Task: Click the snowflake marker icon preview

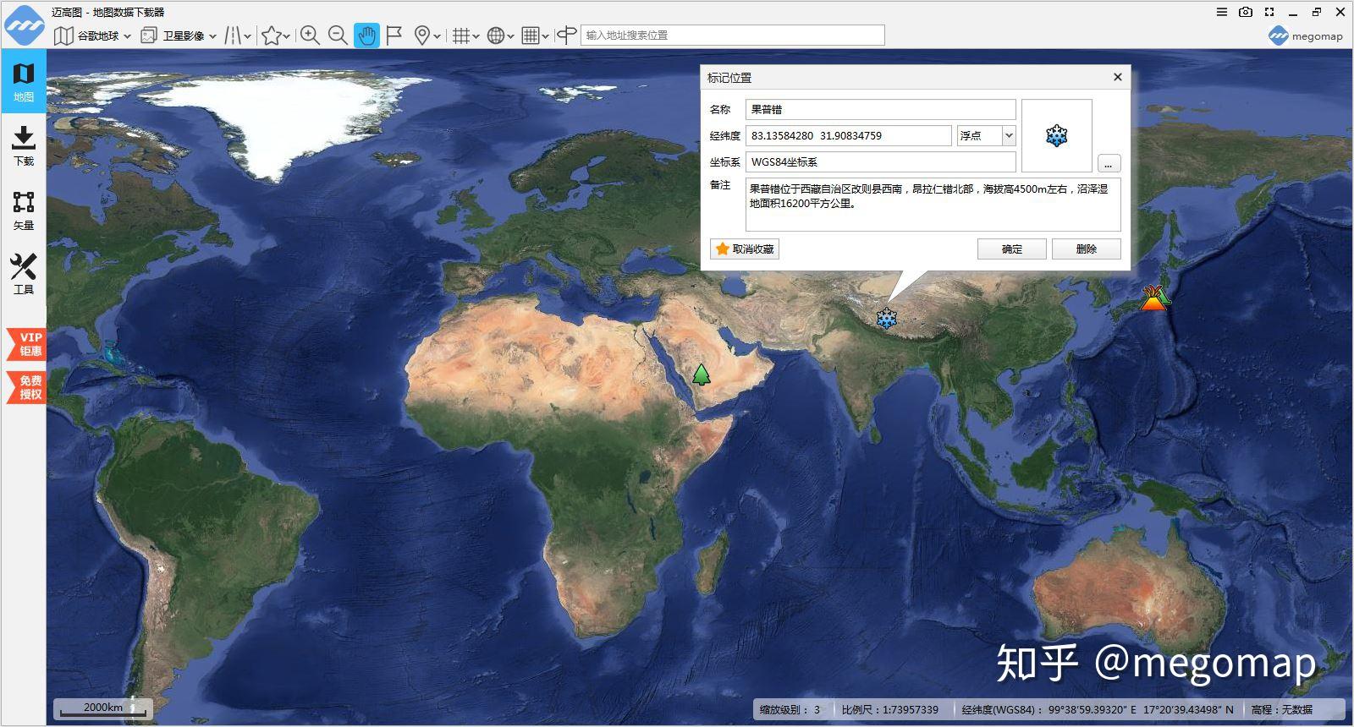Action: [x=1056, y=135]
